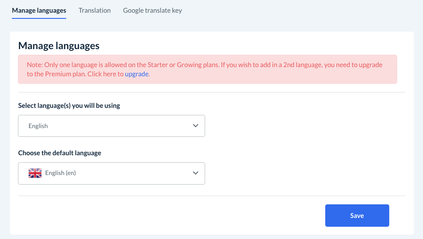Image resolution: width=423 pixels, height=239 pixels.
Task: Click the "Starter or Growing plans" text
Action: coord(181,65)
